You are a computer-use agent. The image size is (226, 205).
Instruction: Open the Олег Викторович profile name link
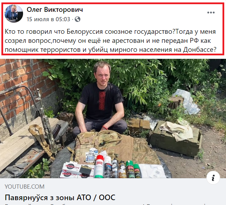tap(55, 10)
